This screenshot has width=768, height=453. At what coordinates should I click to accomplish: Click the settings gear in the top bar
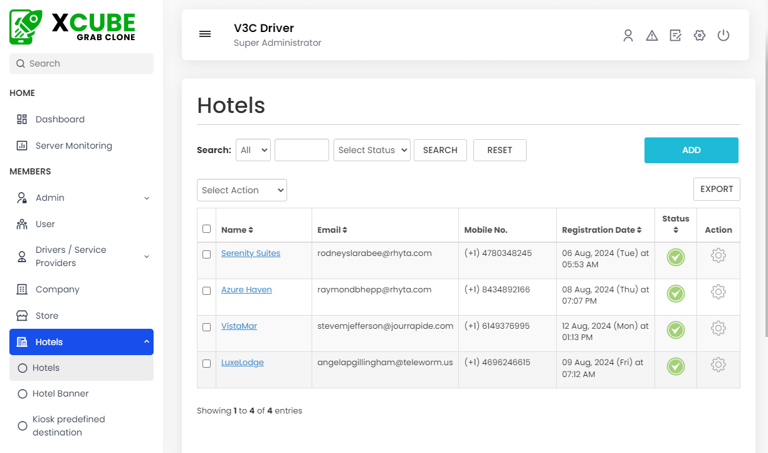[x=699, y=35]
